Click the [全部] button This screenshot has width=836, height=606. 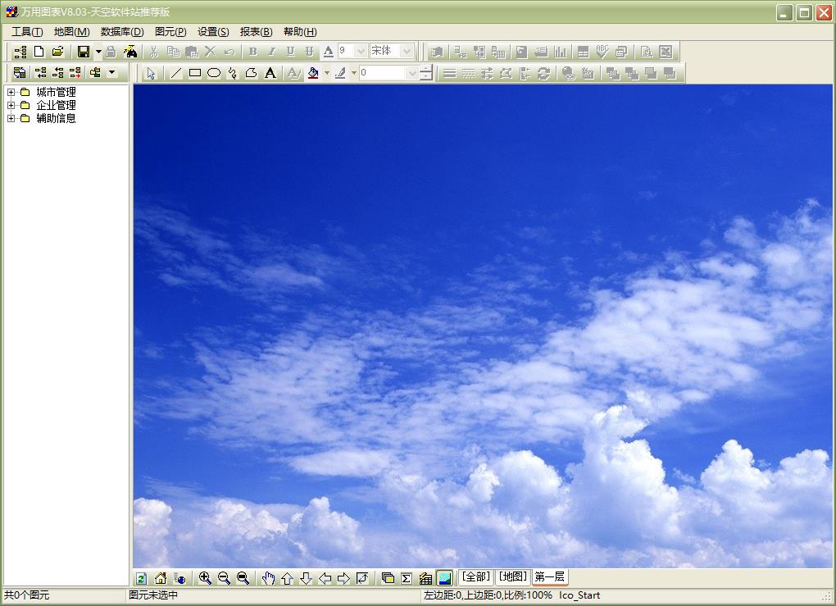(475, 576)
